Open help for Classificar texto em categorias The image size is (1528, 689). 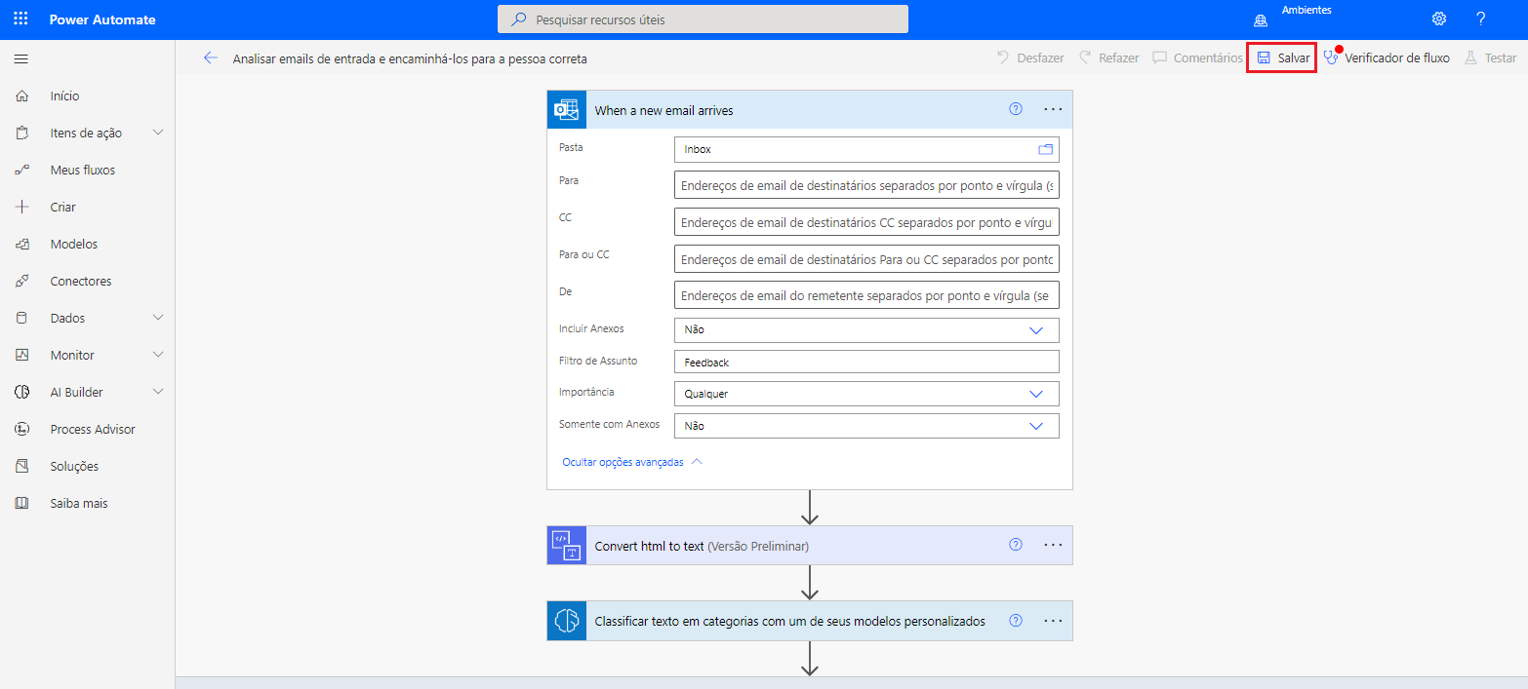[x=1016, y=620]
